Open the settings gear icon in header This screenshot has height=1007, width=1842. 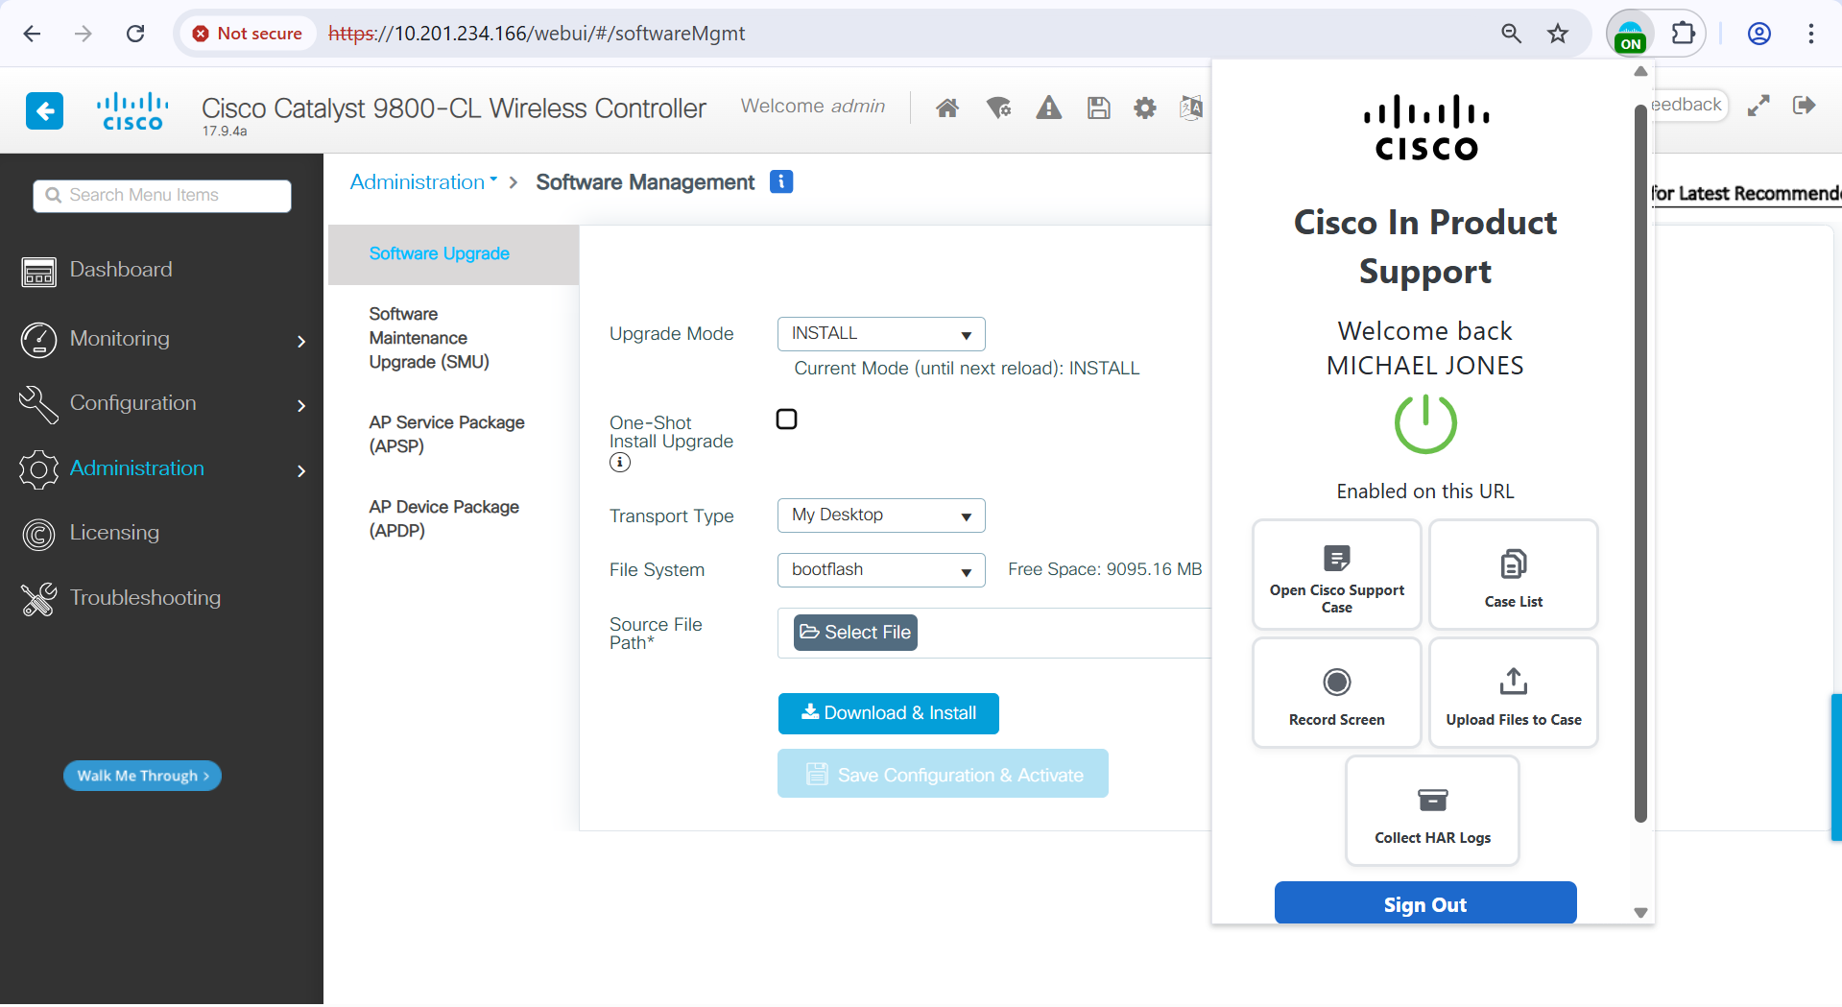[1144, 108]
